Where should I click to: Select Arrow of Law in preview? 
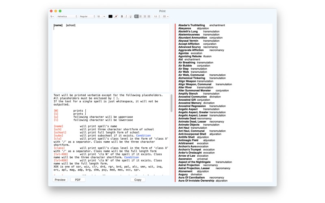pos(187,156)
